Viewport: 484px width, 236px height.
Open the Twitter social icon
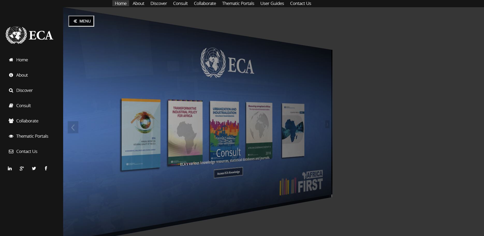(34, 168)
